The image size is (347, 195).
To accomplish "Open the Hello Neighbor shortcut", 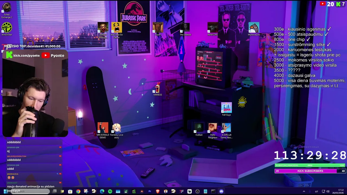I will (x=213, y=131).
